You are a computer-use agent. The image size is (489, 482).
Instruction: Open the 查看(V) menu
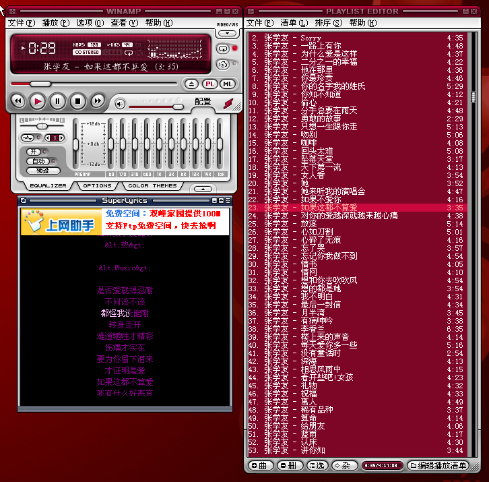tap(125, 23)
